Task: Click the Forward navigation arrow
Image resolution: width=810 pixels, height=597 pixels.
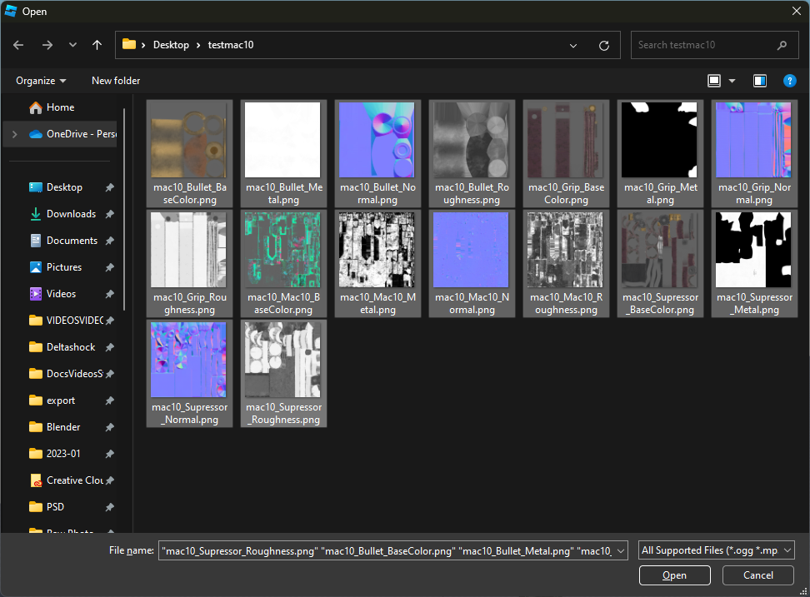Action: pos(47,45)
